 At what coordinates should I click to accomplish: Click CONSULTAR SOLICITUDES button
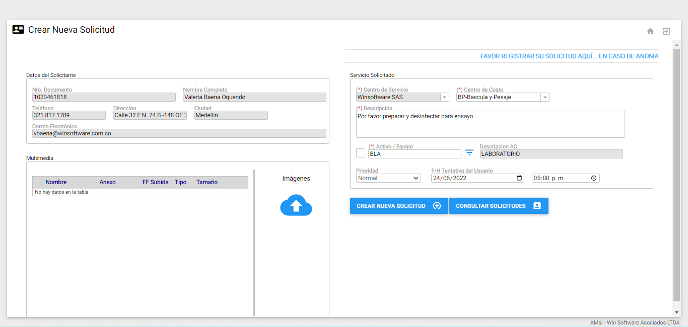499,206
